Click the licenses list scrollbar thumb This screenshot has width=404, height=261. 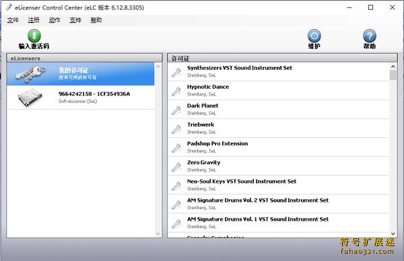coord(393,75)
